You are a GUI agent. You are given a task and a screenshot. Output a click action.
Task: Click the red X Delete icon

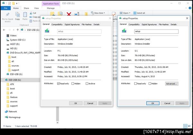coord(69,14)
